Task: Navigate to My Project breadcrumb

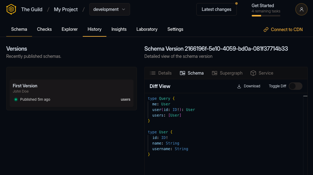Action: click(x=66, y=9)
